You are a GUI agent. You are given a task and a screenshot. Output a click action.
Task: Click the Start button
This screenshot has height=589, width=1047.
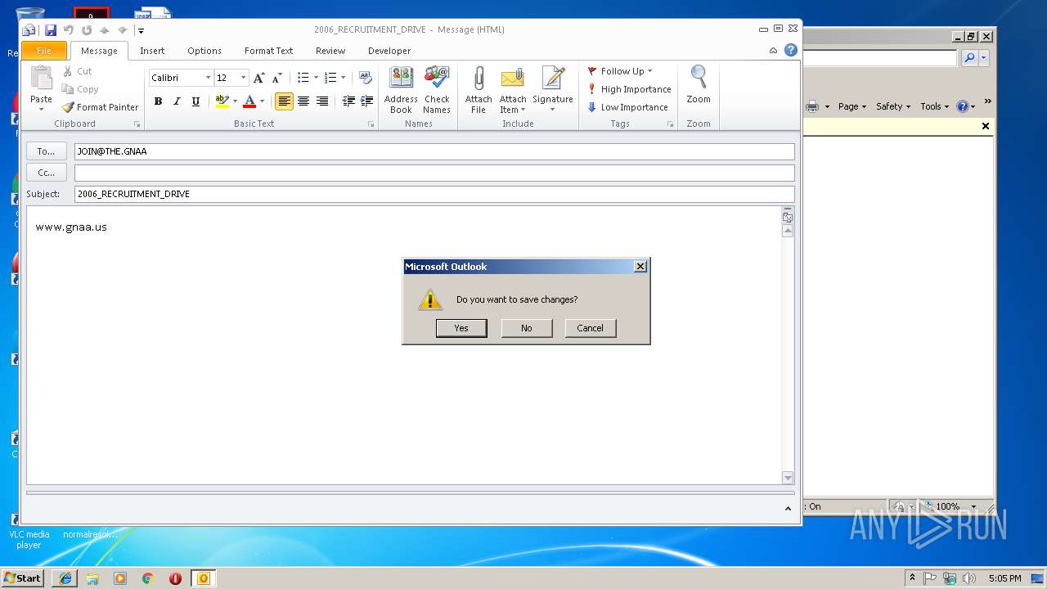(x=23, y=578)
